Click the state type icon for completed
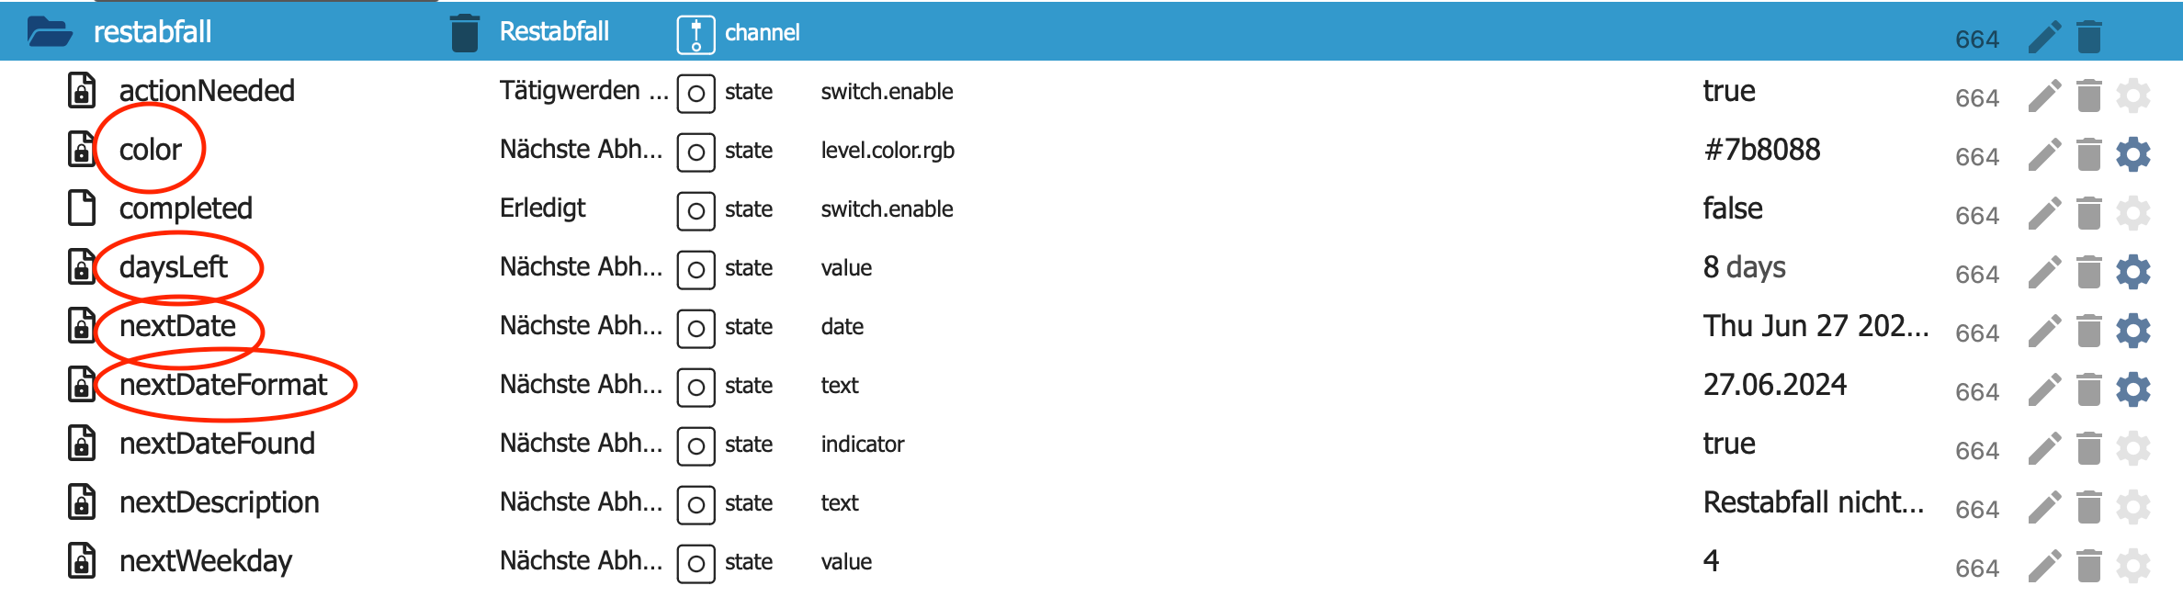 click(696, 210)
